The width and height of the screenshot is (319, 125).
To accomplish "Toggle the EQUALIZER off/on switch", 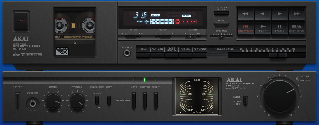I will pyautogui.click(x=97, y=100).
